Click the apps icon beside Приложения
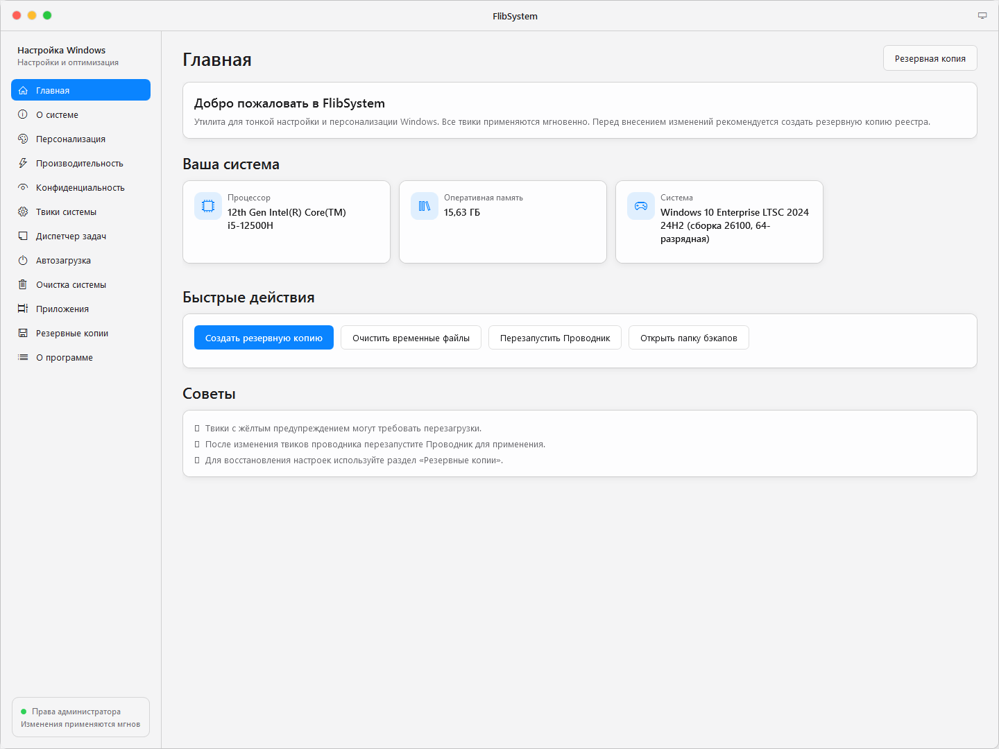The height and width of the screenshot is (749, 999). 23,309
